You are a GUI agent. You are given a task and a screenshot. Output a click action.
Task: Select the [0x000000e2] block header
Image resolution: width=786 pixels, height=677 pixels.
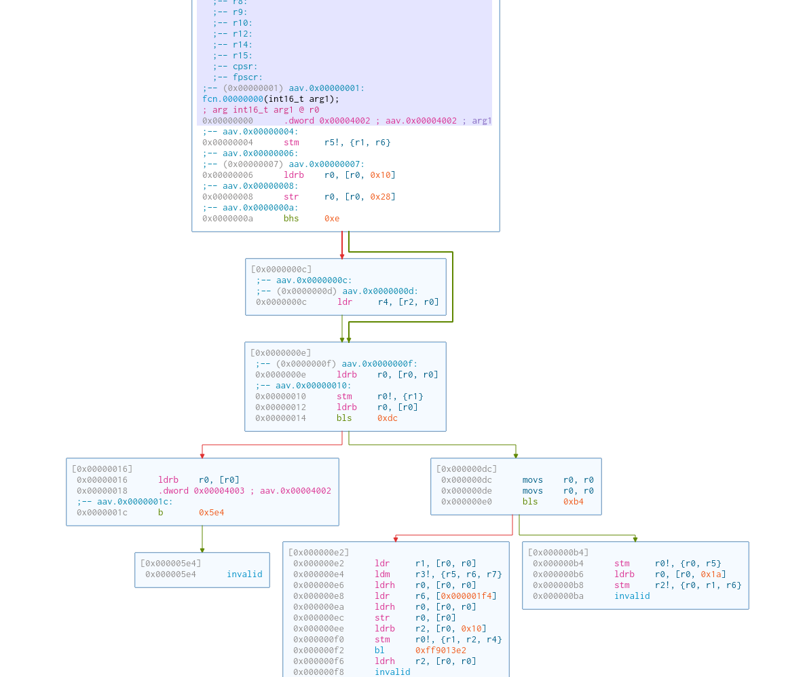tap(318, 552)
